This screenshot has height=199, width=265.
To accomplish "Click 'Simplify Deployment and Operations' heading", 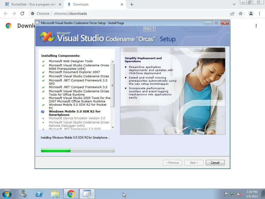I will coord(143,60).
